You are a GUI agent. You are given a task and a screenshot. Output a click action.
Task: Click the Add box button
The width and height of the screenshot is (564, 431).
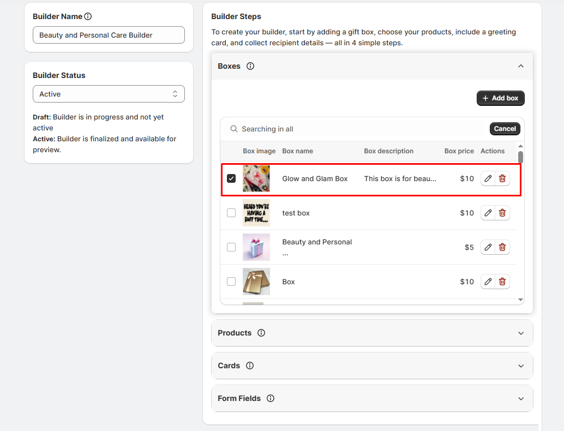500,98
